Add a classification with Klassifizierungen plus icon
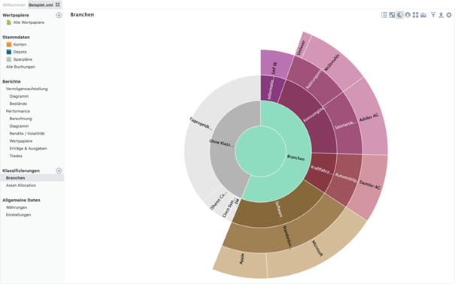 tap(59, 171)
